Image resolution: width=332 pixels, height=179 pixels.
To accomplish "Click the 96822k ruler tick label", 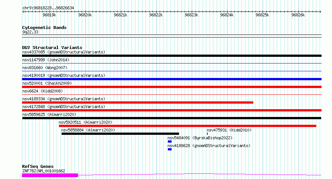I will [x=156, y=15].
